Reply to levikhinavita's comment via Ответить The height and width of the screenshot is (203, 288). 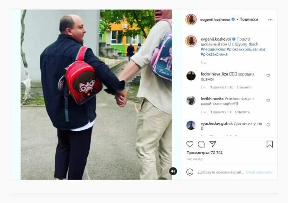pyautogui.click(x=242, y=112)
